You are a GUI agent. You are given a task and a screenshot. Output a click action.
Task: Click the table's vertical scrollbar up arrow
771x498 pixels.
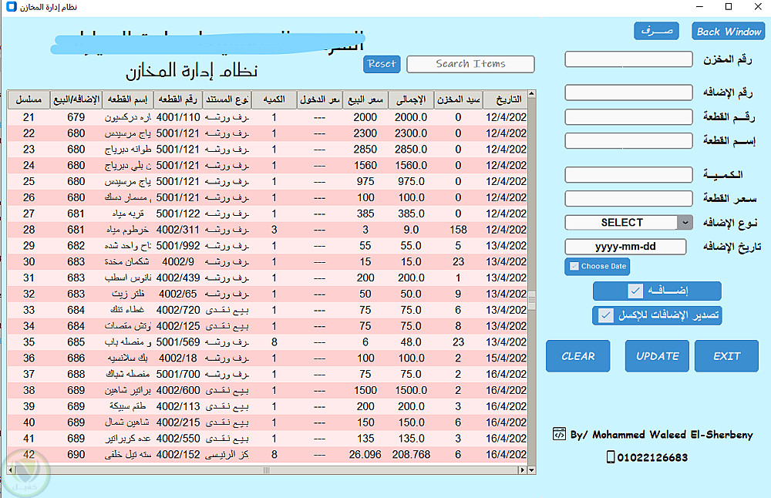pos(531,93)
